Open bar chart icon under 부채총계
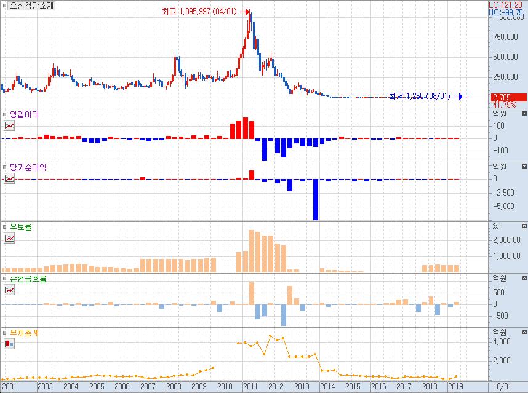Viewport: 528px width, 393px height. click(9, 344)
